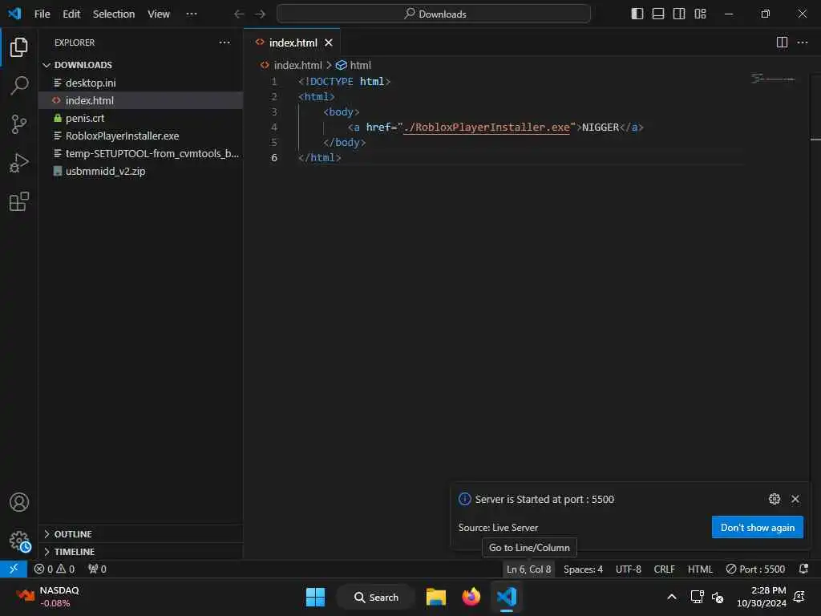
Task: Open the clock showing 2:28 PM
Action: [762, 597]
